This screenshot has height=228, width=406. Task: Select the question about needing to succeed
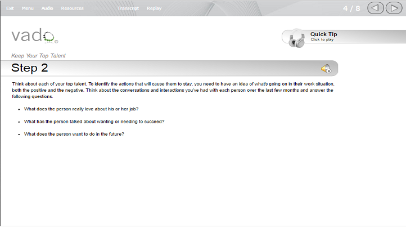94,122
